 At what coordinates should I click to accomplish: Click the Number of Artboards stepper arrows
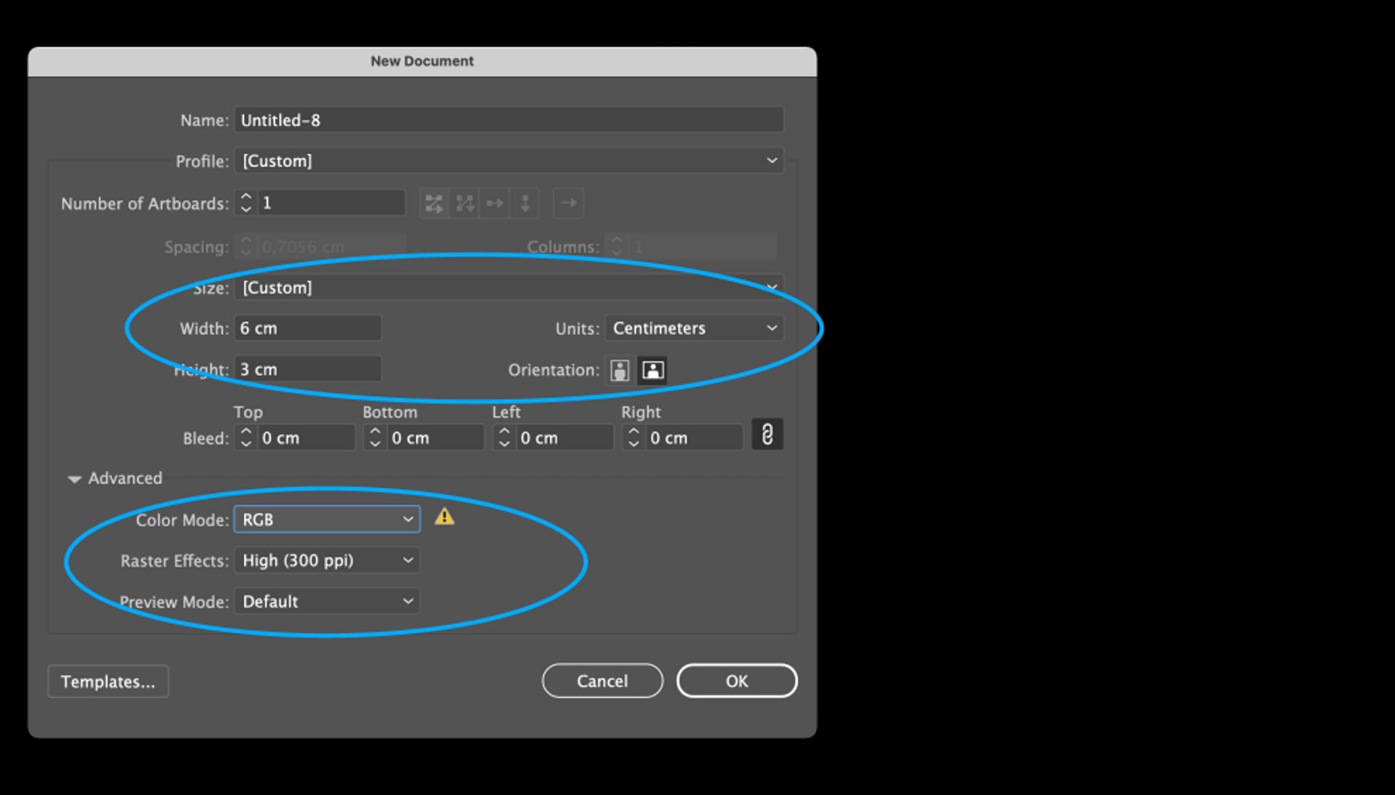coord(246,203)
